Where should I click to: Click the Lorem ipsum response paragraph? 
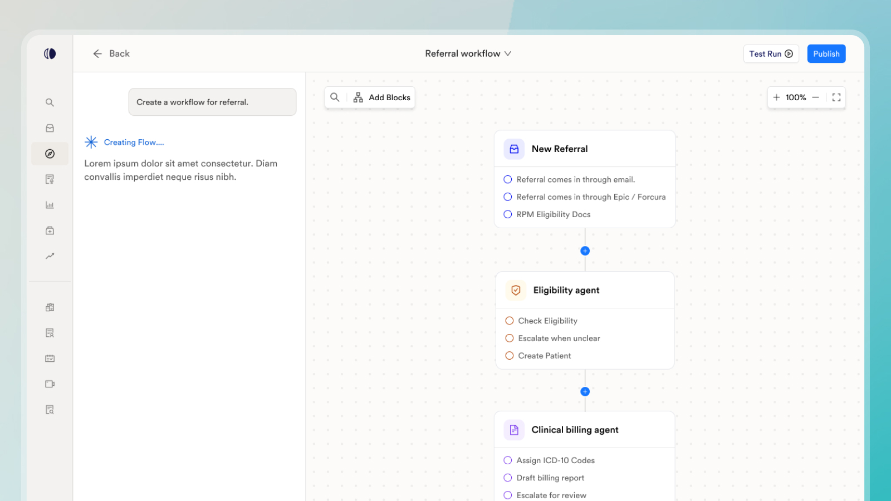tap(181, 170)
